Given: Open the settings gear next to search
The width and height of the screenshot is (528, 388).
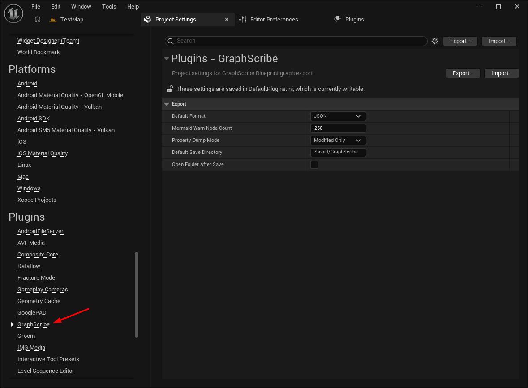Looking at the screenshot, I should click(435, 41).
